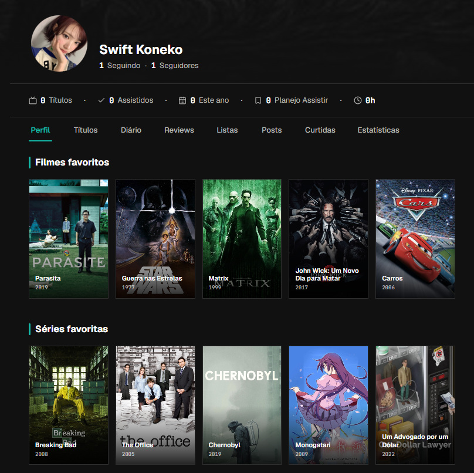Click the Swift Koneko username

click(x=141, y=50)
